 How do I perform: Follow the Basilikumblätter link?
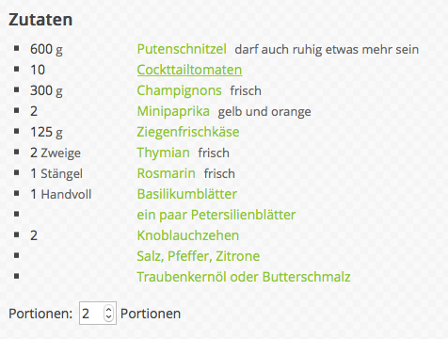187,194
